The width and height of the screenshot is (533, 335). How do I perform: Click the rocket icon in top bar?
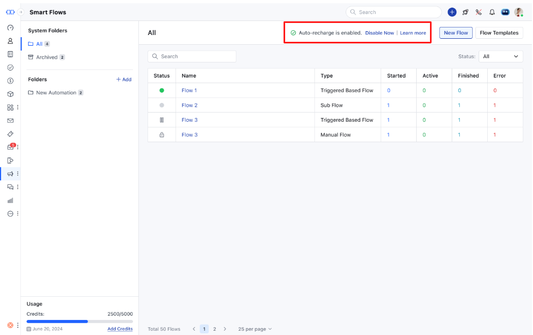465,12
